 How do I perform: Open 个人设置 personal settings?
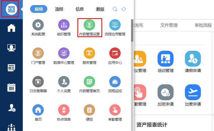64,82
